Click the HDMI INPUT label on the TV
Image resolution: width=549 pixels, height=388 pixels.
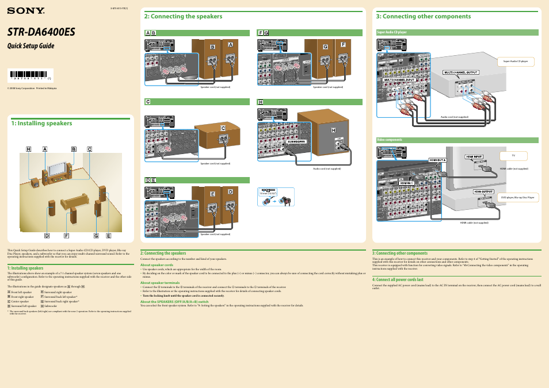pos(474,157)
